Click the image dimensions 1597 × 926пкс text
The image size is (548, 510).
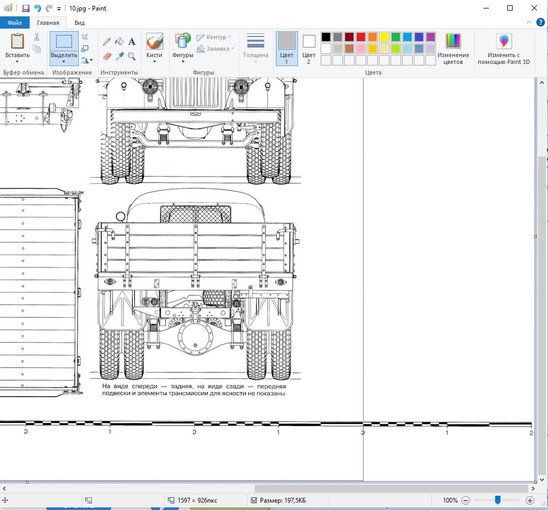pyautogui.click(x=197, y=500)
